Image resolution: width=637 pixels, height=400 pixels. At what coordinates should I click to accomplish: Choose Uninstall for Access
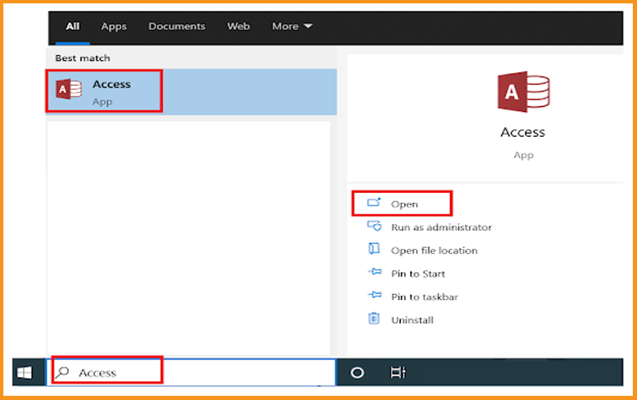[x=412, y=320]
